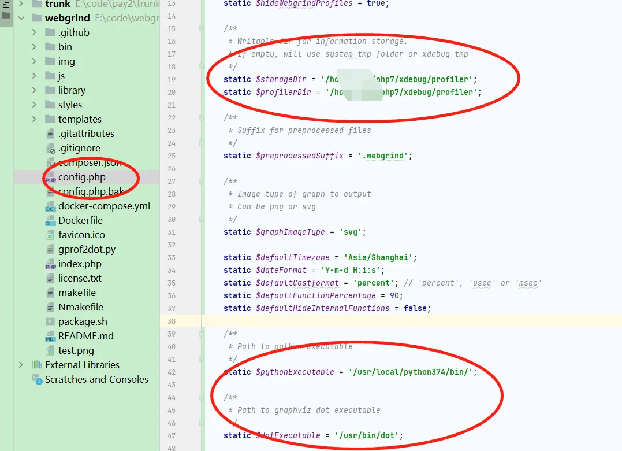Expand the .github folder
The height and width of the screenshot is (451, 622).
click(x=34, y=32)
